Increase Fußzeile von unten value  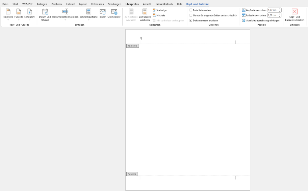[279, 14]
